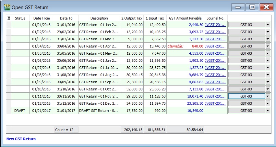
Task: Select the Claimable 840.00 amount cell
Action: point(185,46)
